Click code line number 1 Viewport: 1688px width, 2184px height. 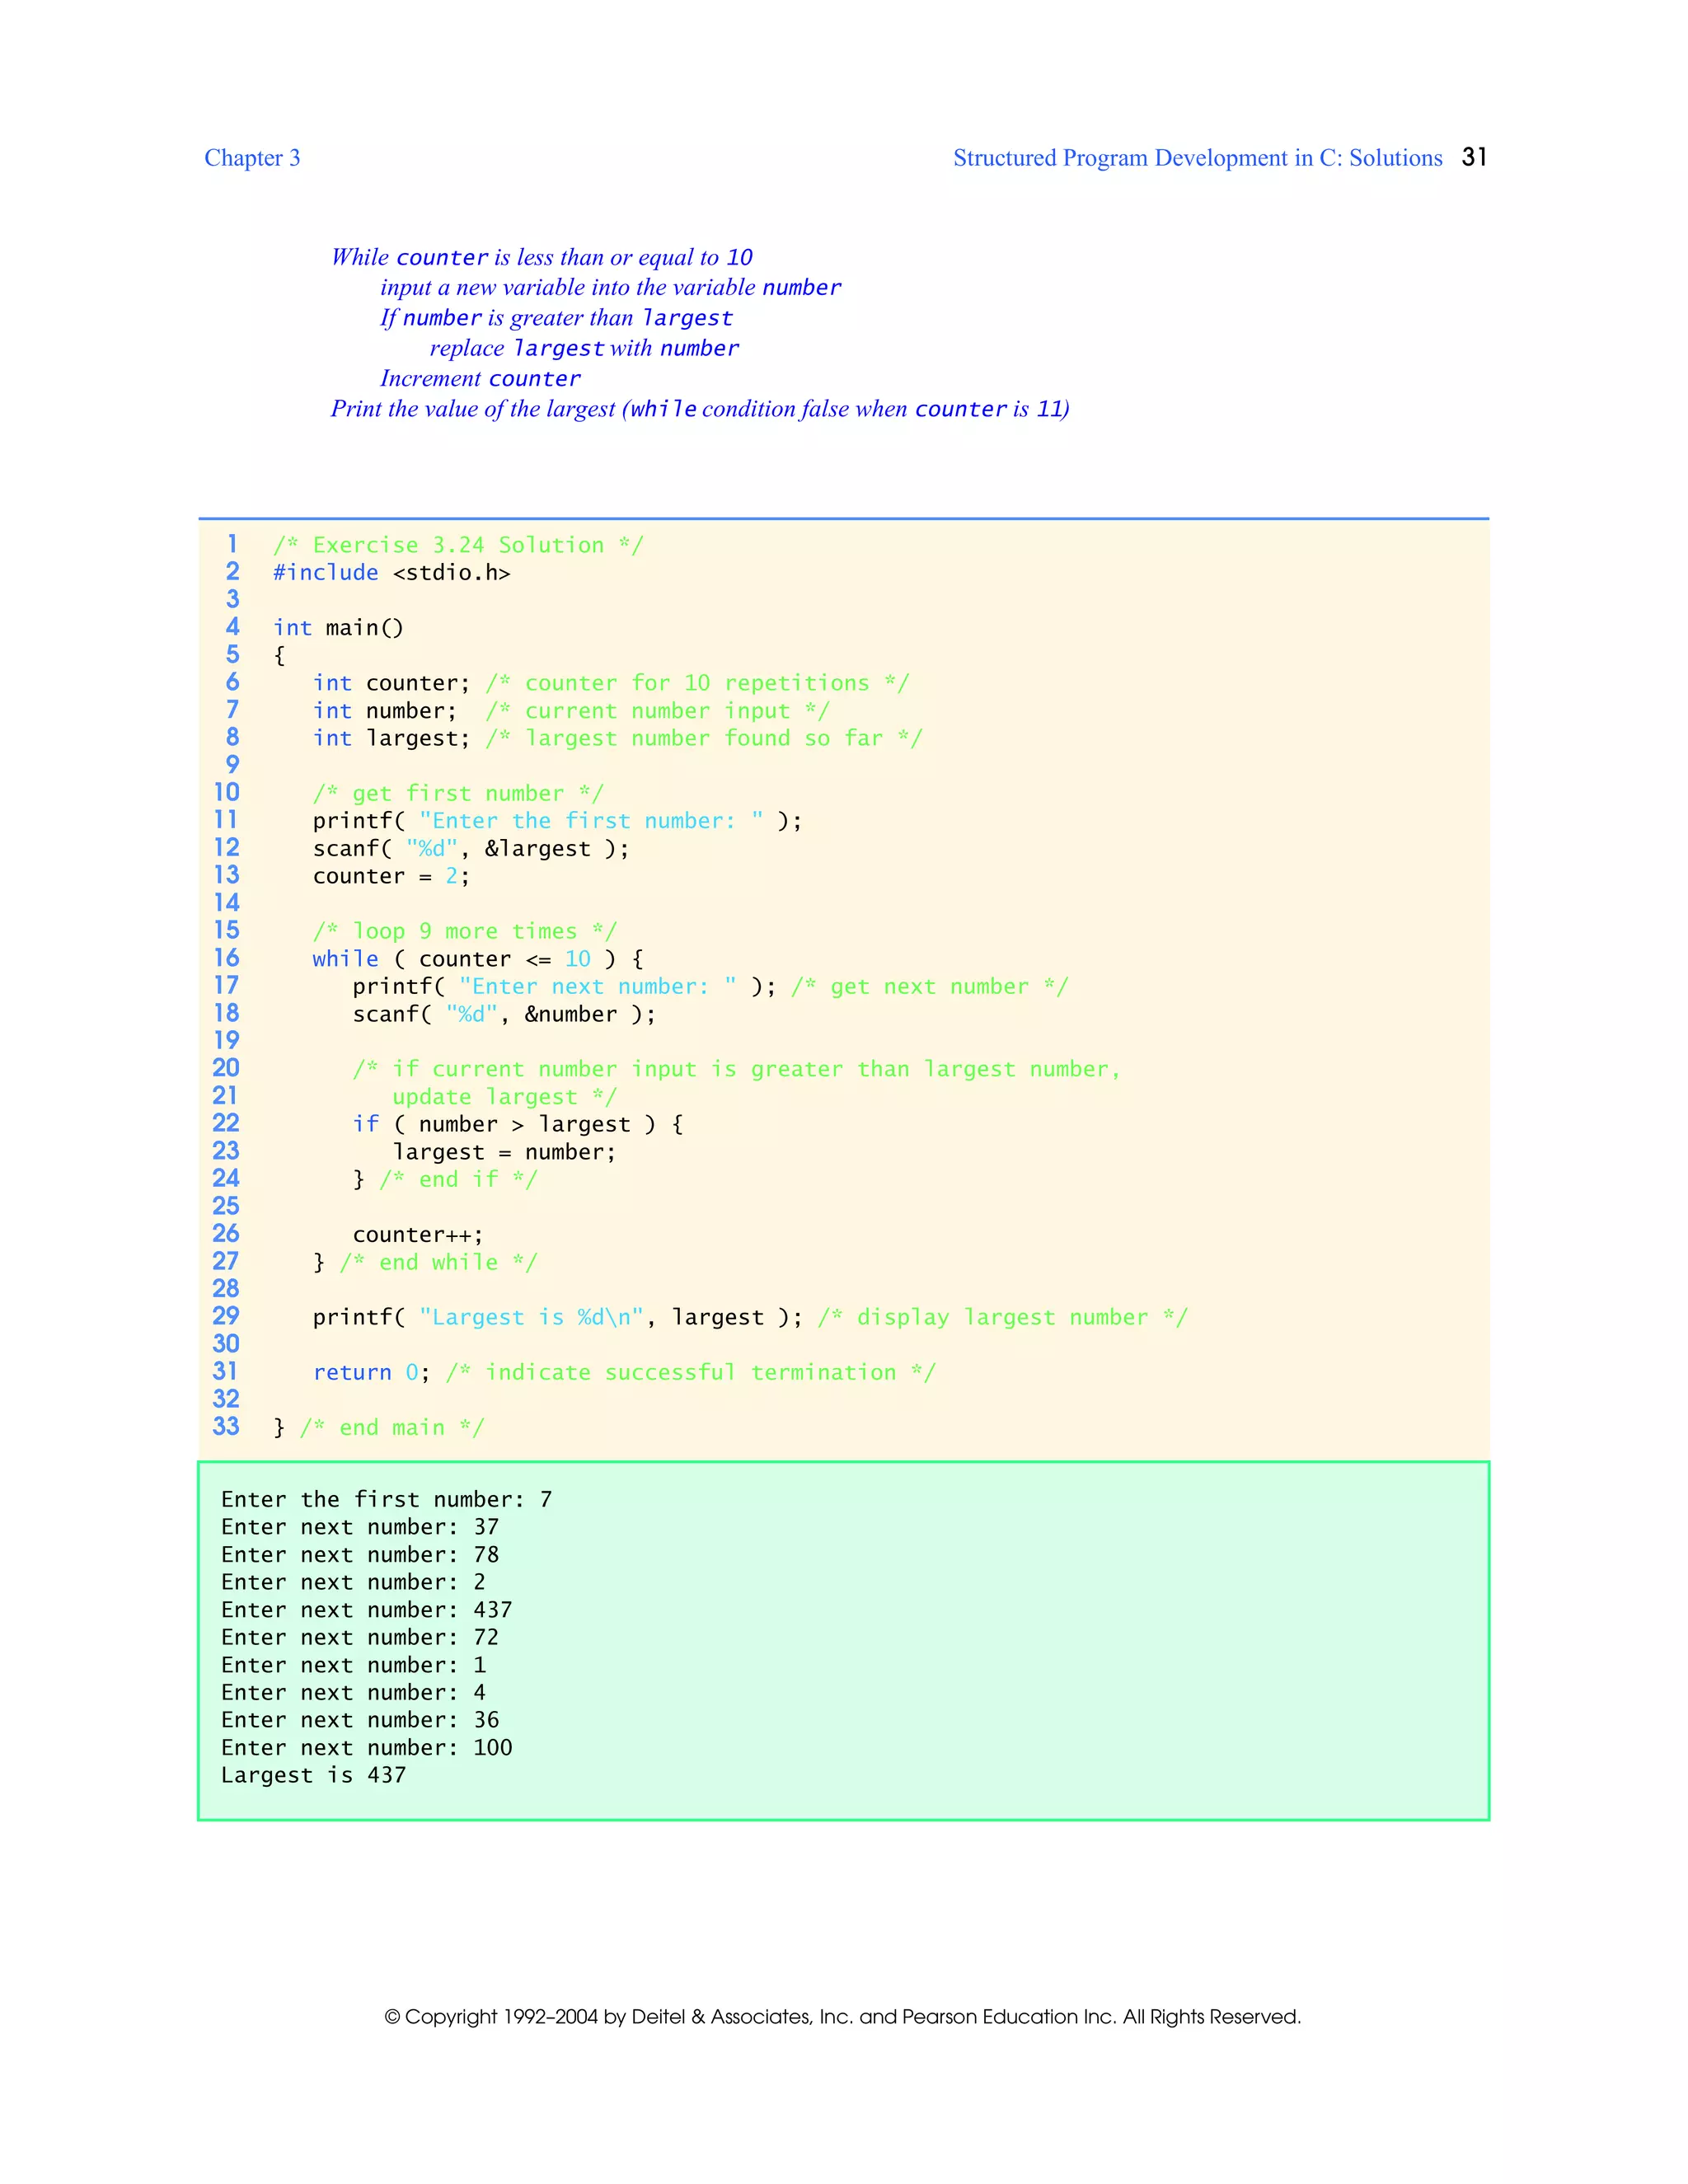pos(232,544)
